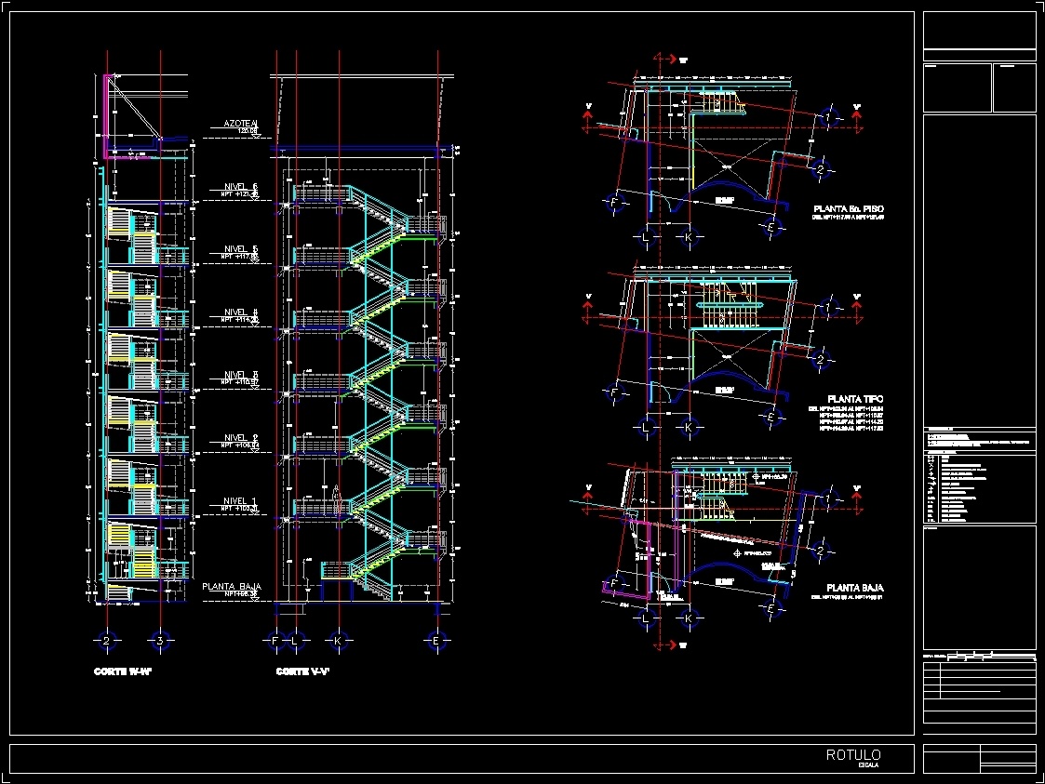Select the CORTE V-V' section title

point(303,671)
